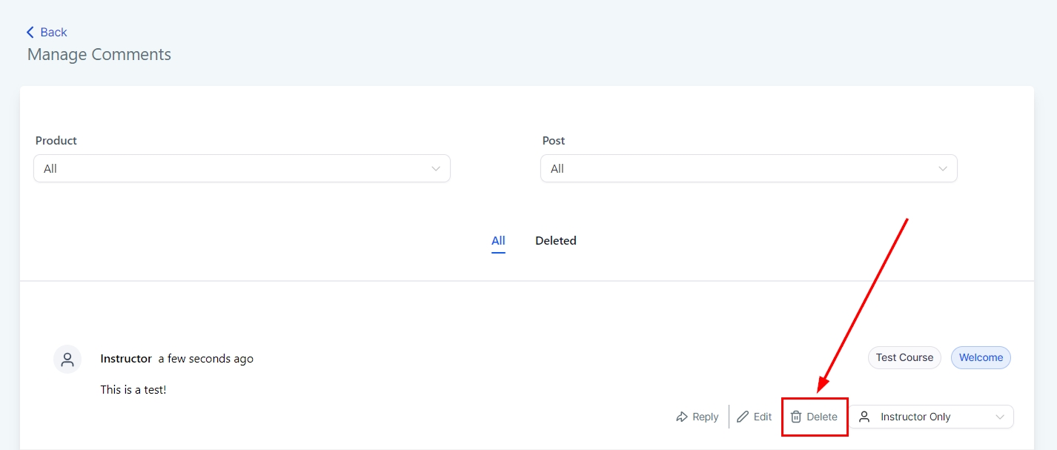Click the Test Course tag

tap(904, 357)
